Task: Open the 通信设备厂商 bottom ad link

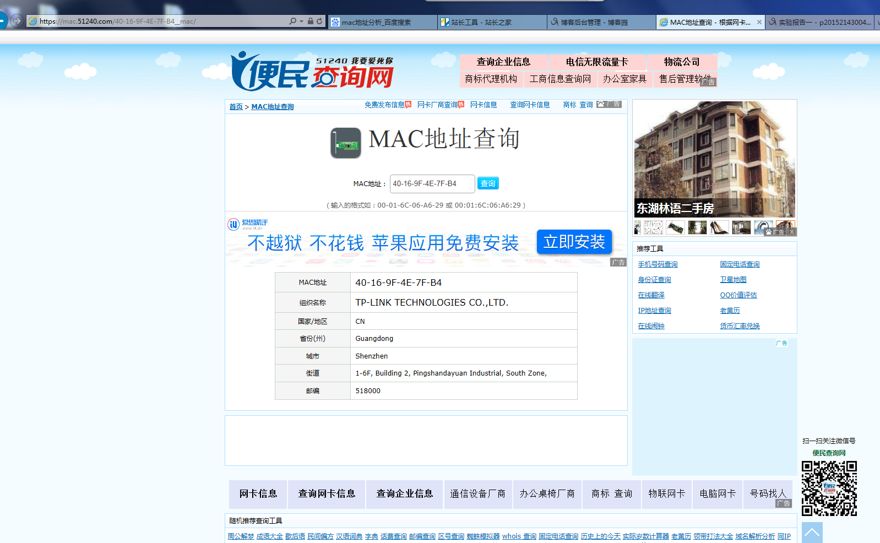Action: 477,494
